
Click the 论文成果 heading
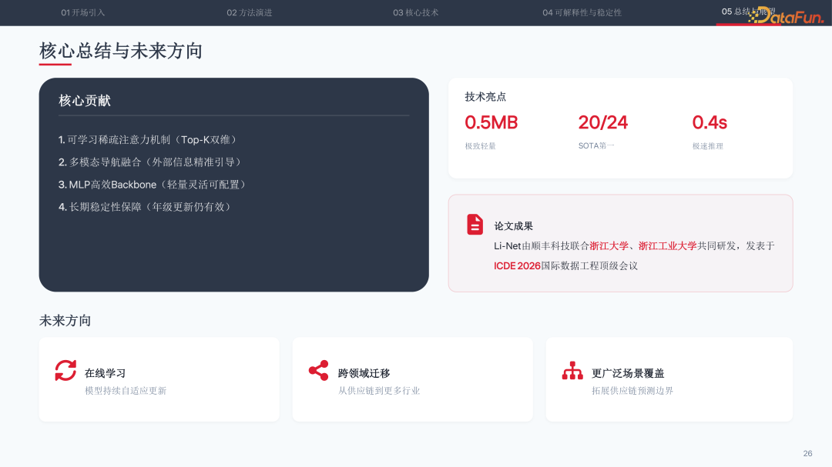click(x=514, y=226)
